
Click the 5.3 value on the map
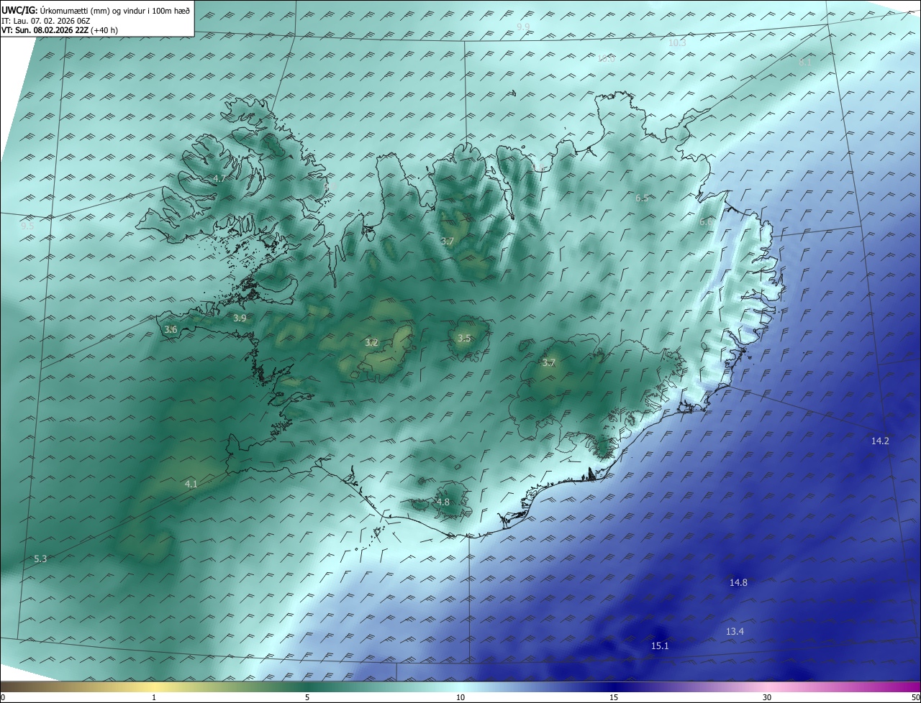pos(40,559)
